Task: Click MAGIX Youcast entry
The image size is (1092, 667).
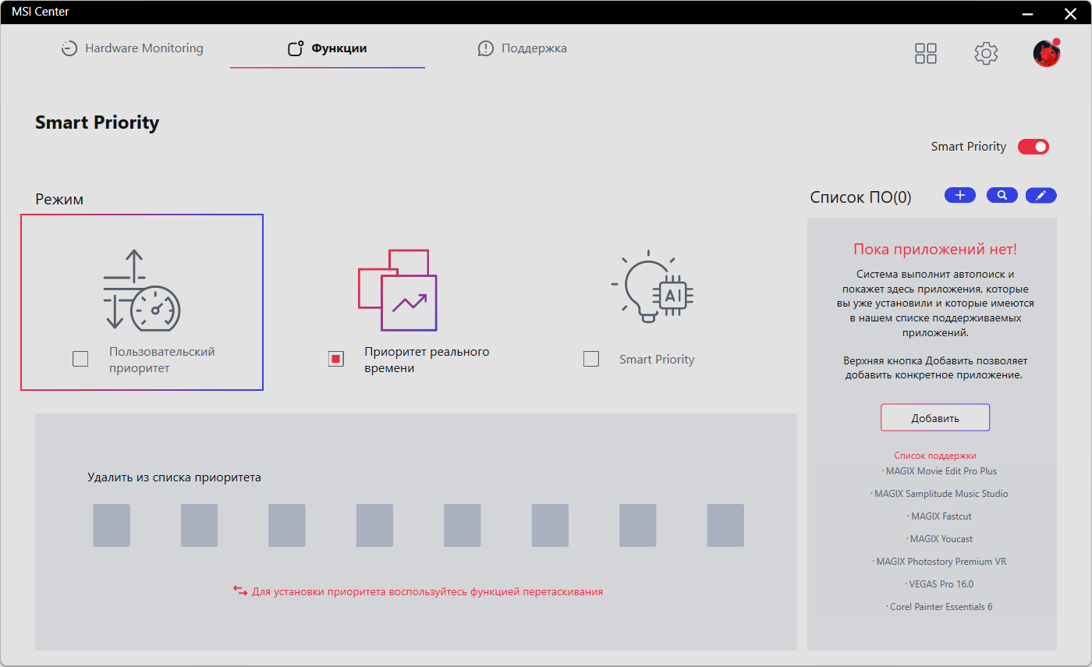Action: point(940,539)
